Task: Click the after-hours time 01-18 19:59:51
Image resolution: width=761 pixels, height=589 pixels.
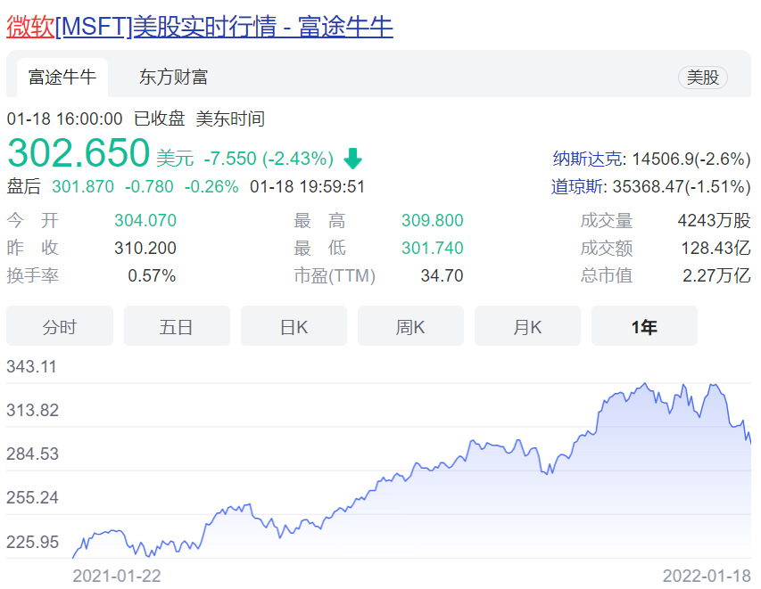Action: 307,186
